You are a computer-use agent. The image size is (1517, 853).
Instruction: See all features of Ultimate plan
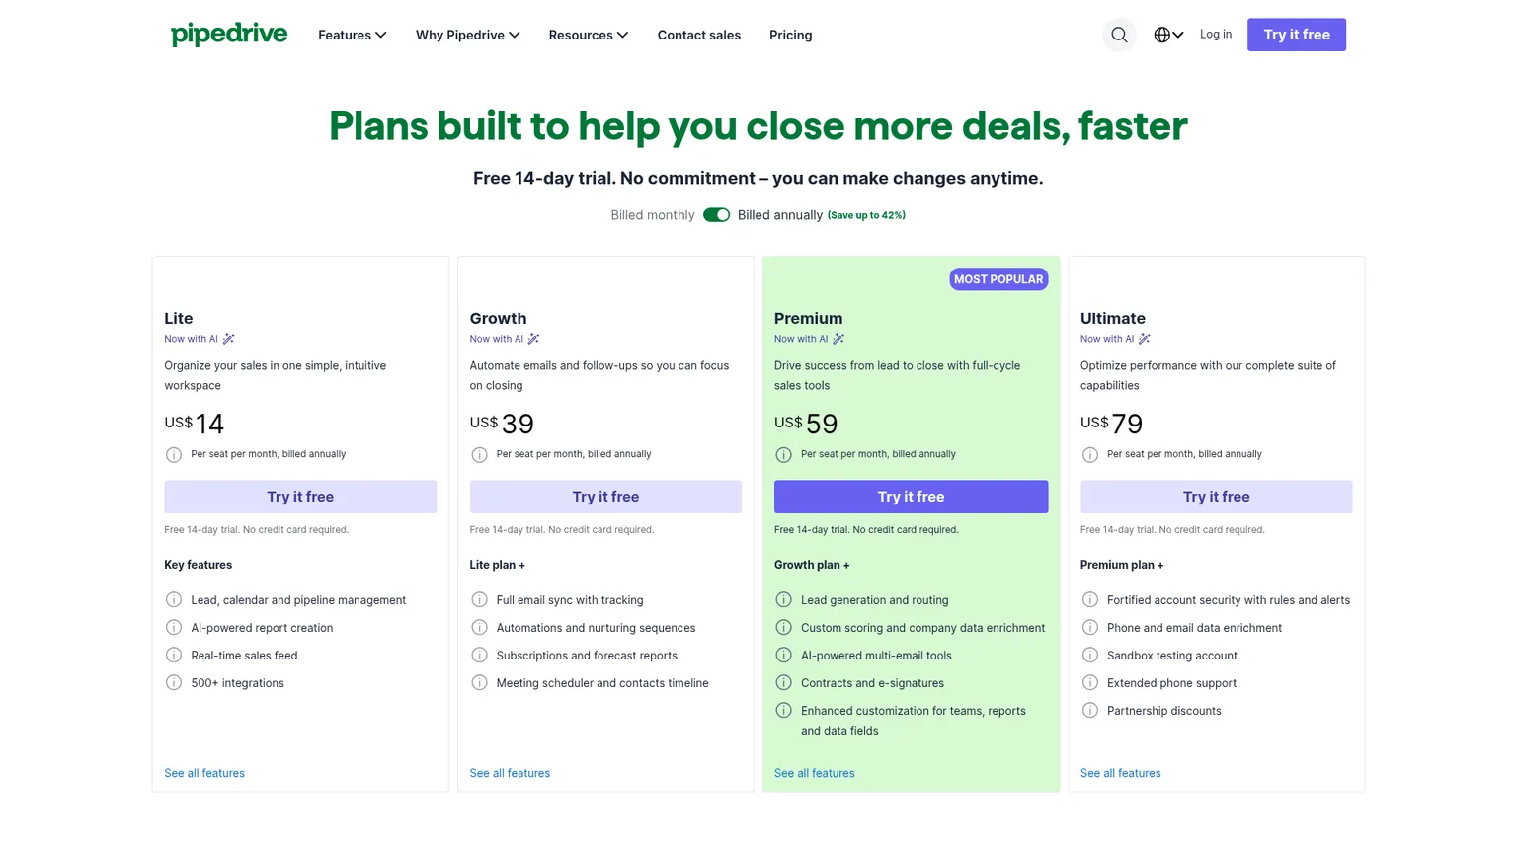pos(1121,774)
